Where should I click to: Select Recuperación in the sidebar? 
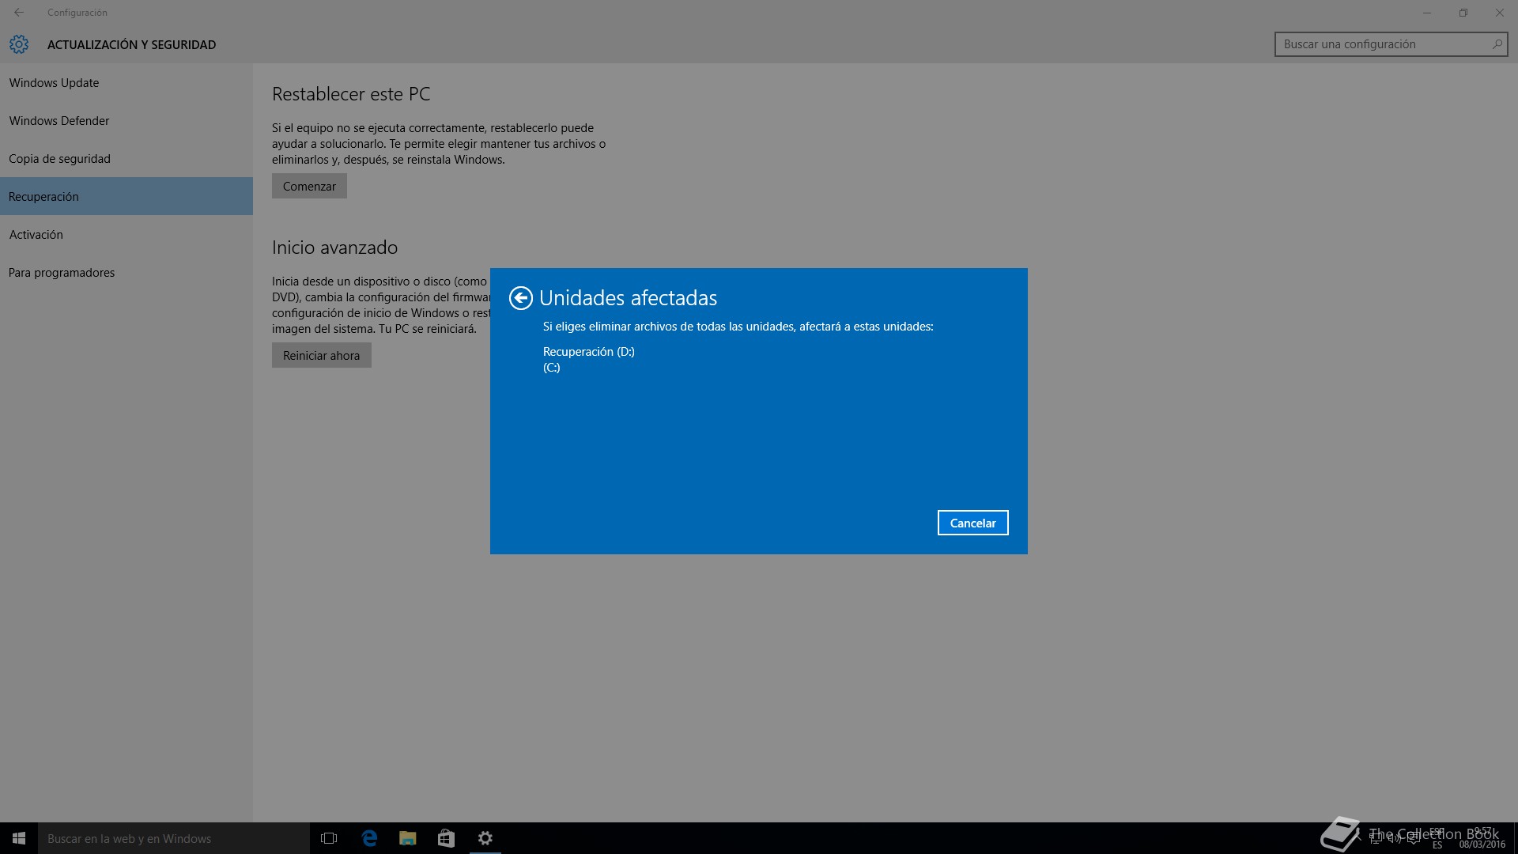click(126, 196)
